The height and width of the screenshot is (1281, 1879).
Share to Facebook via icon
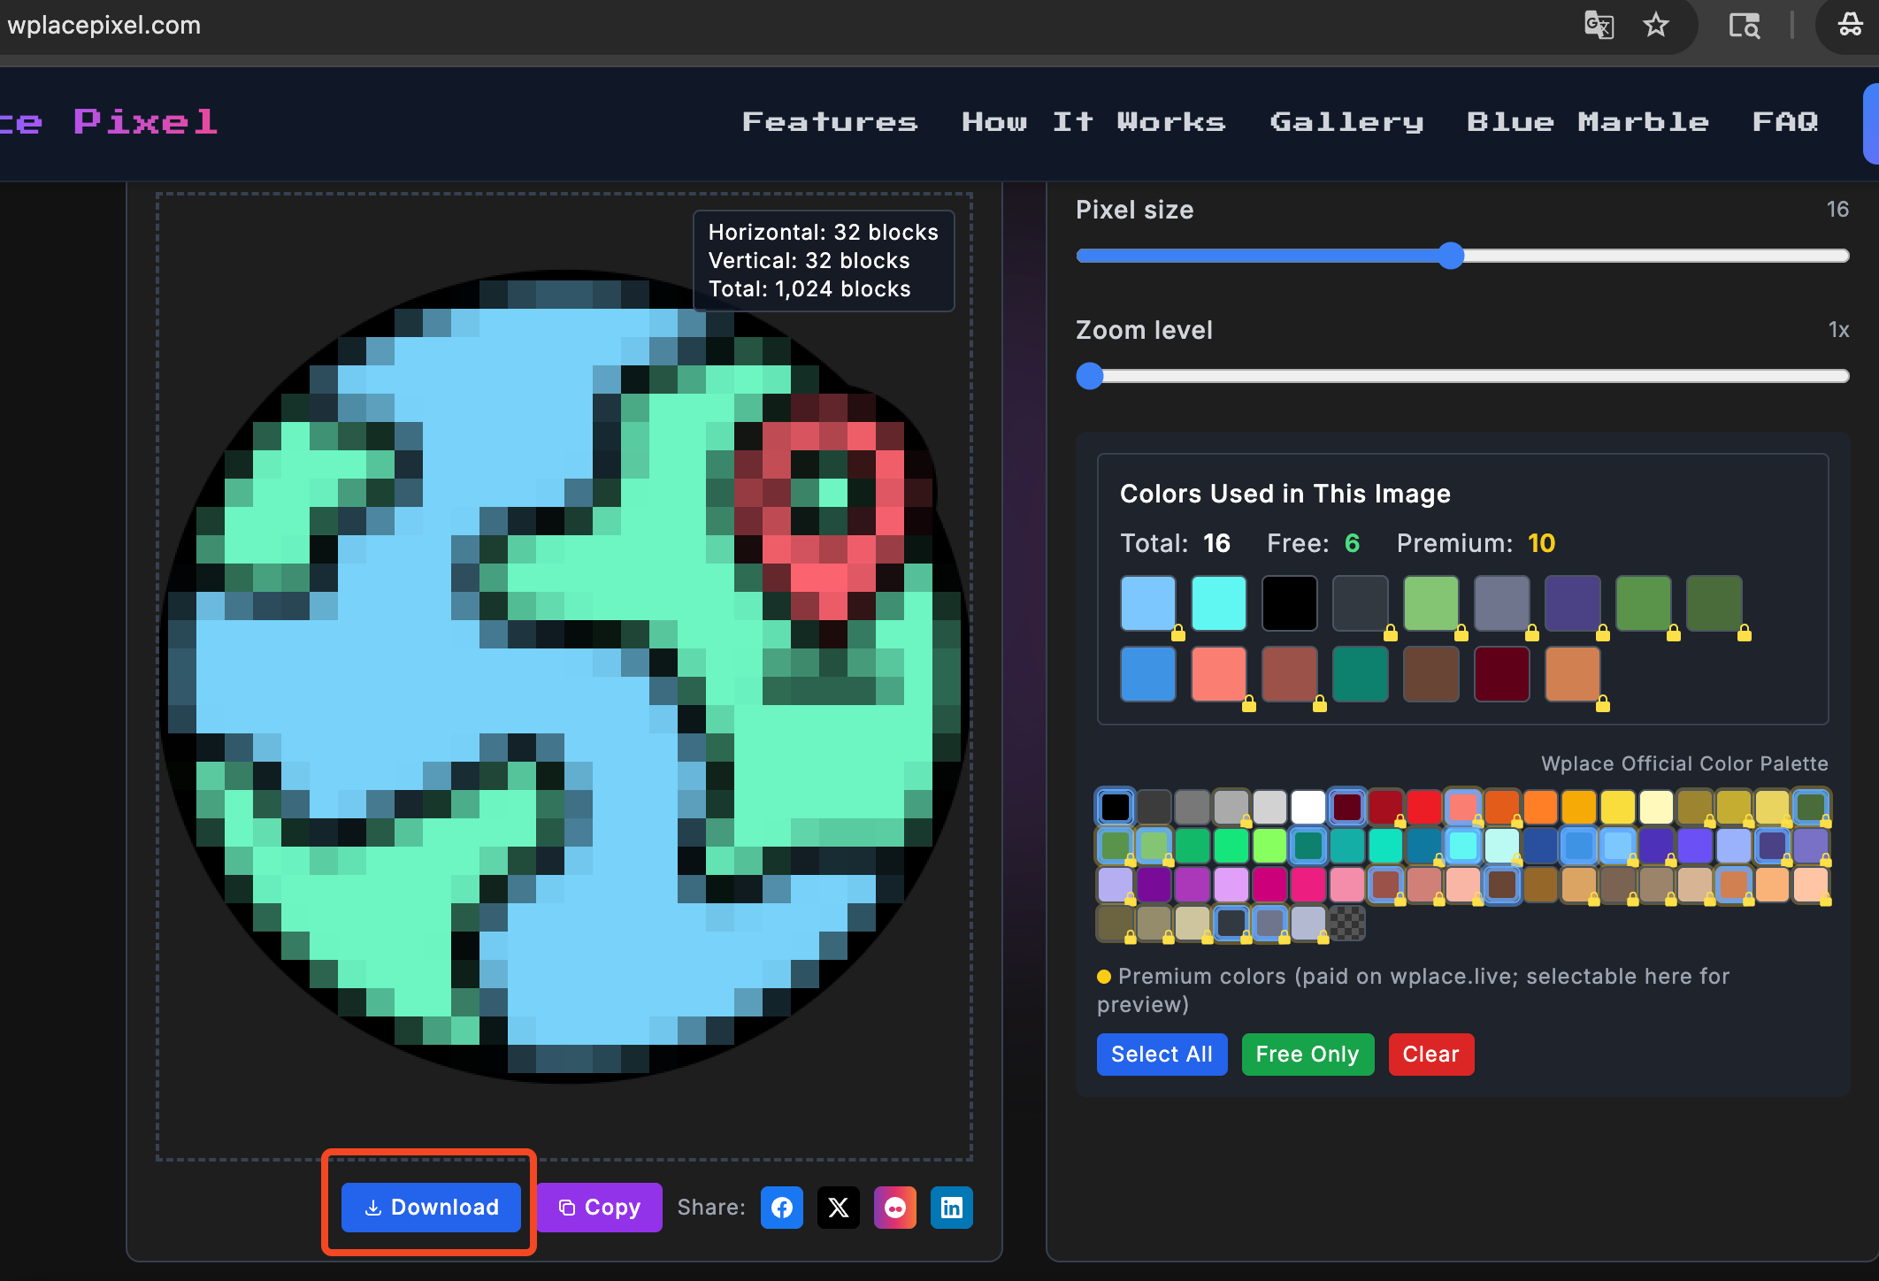coord(781,1208)
